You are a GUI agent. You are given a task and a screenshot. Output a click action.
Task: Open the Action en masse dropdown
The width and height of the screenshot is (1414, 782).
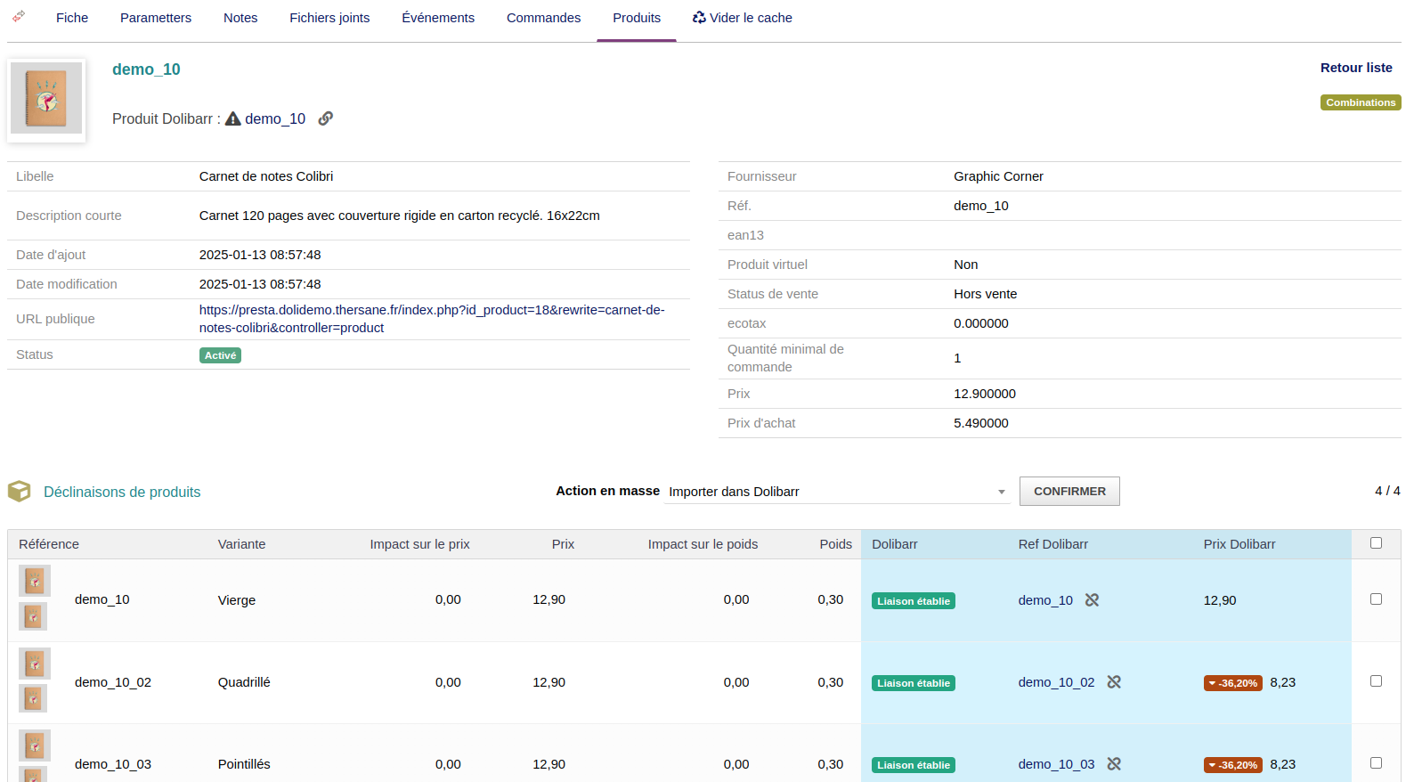coord(836,492)
